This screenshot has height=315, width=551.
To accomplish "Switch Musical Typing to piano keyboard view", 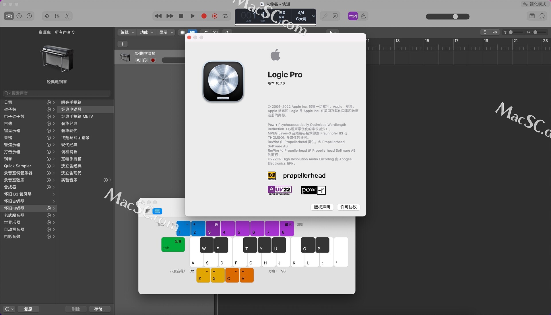I will coord(148,211).
